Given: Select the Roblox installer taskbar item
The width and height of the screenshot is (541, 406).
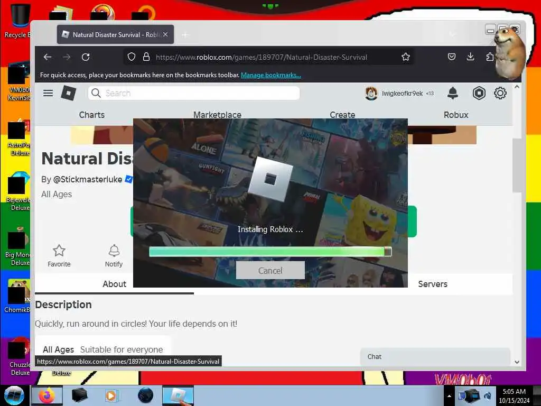Looking at the screenshot, I should click(x=178, y=395).
